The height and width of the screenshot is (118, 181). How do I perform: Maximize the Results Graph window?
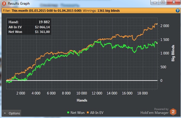coord(163,2)
